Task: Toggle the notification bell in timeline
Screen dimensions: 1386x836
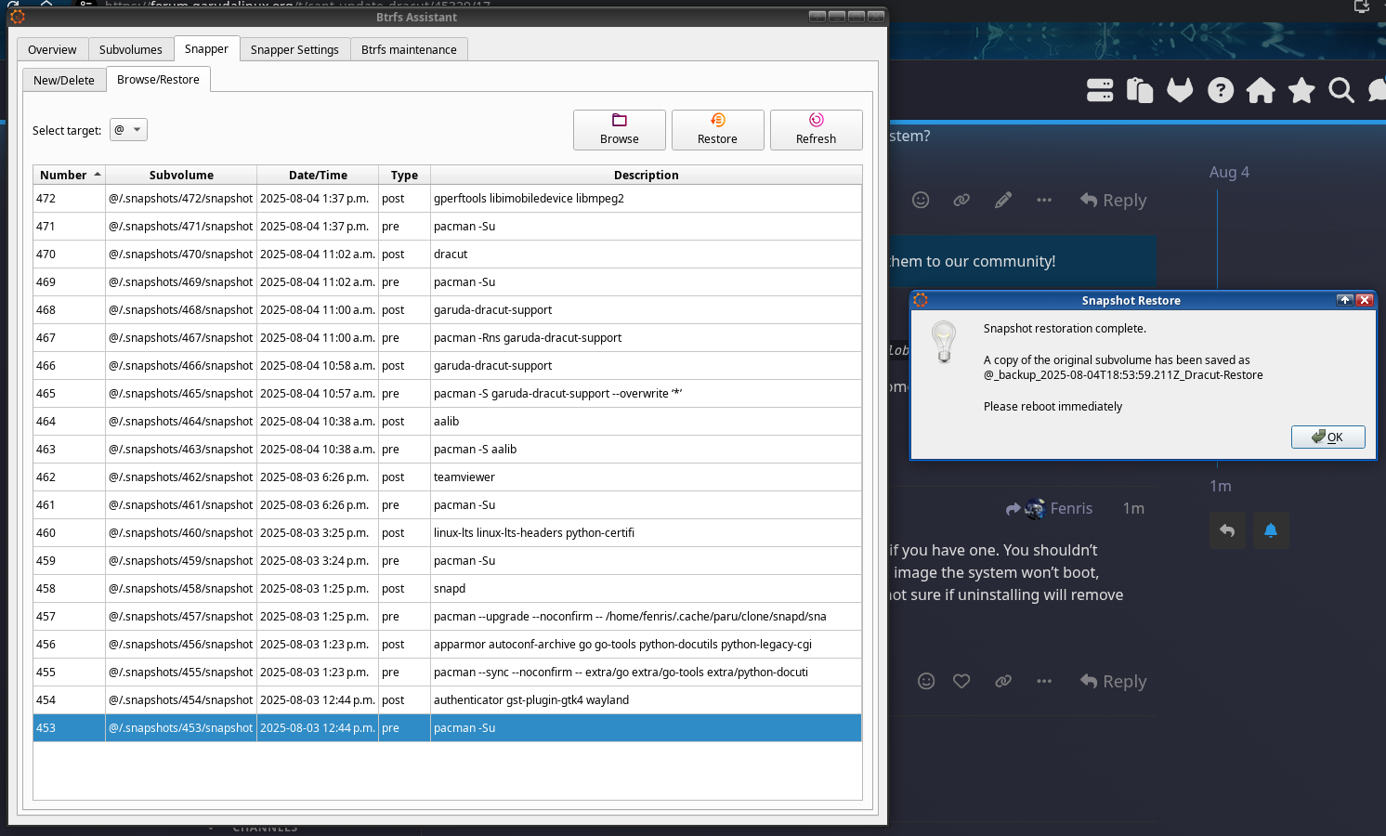Action: click(x=1271, y=530)
